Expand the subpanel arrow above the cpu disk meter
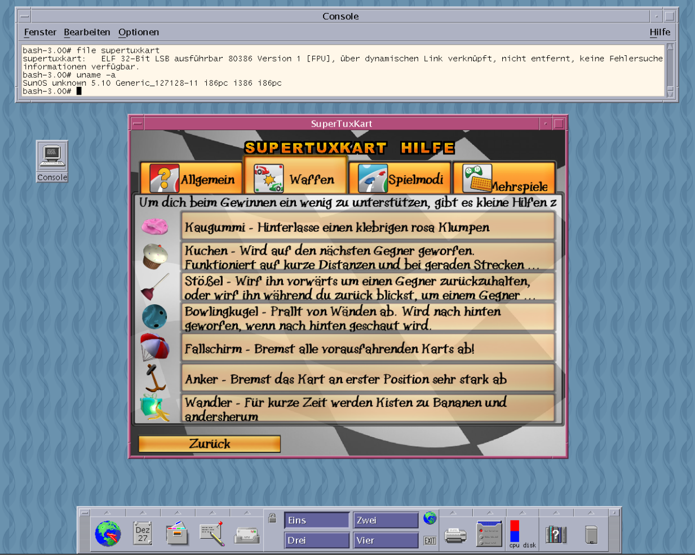This screenshot has width=695, height=555. coord(522,513)
